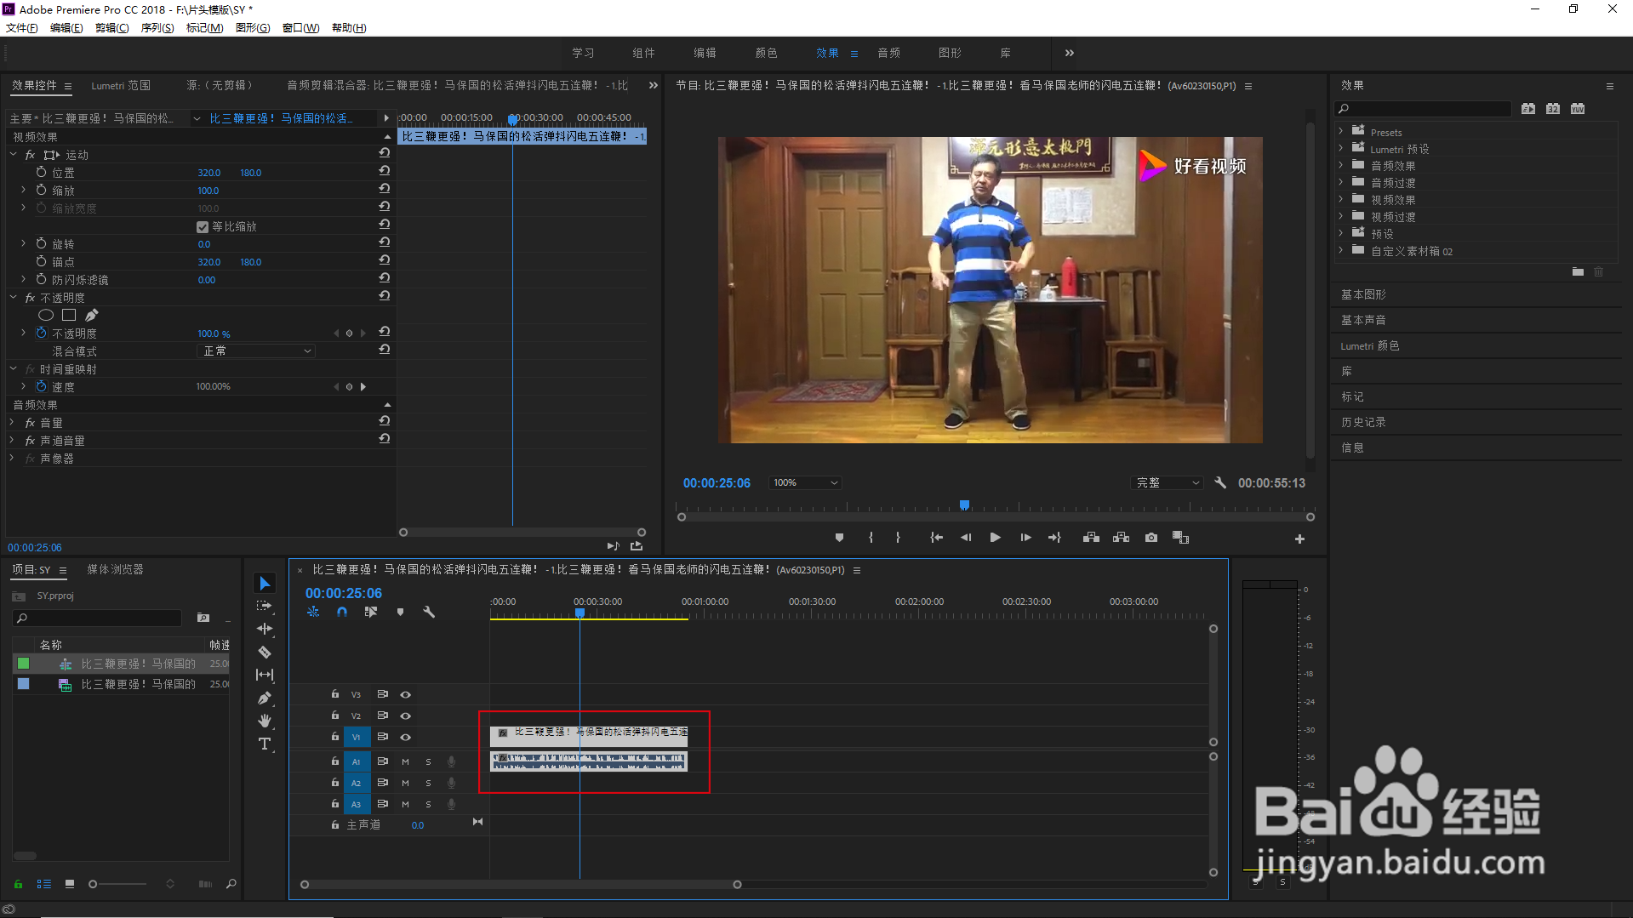Open the 媒体浏览器 panel tab
1633x918 pixels.
click(115, 569)
